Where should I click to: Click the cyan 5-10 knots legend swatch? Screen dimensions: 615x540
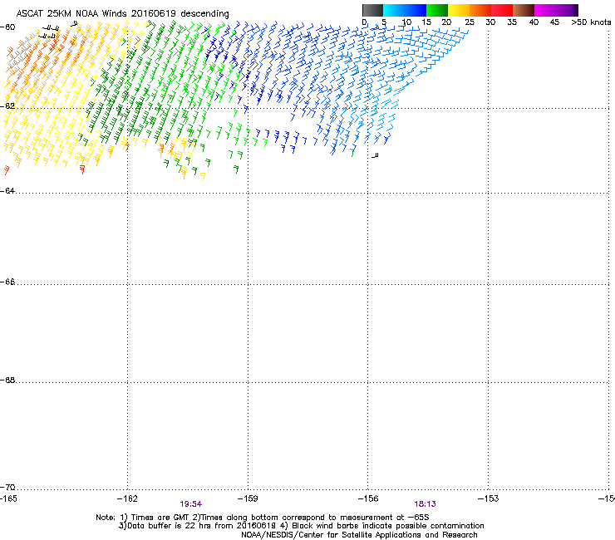(x=394, y=10)
